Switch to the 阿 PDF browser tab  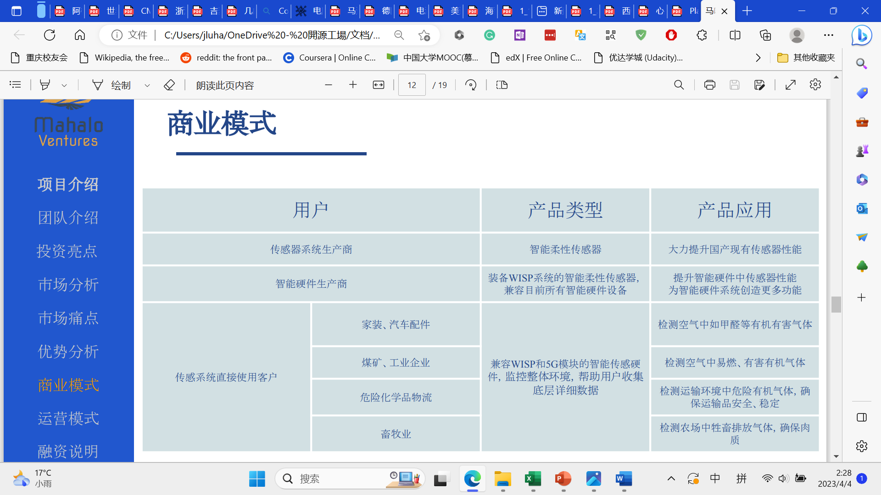pos(68,11)
